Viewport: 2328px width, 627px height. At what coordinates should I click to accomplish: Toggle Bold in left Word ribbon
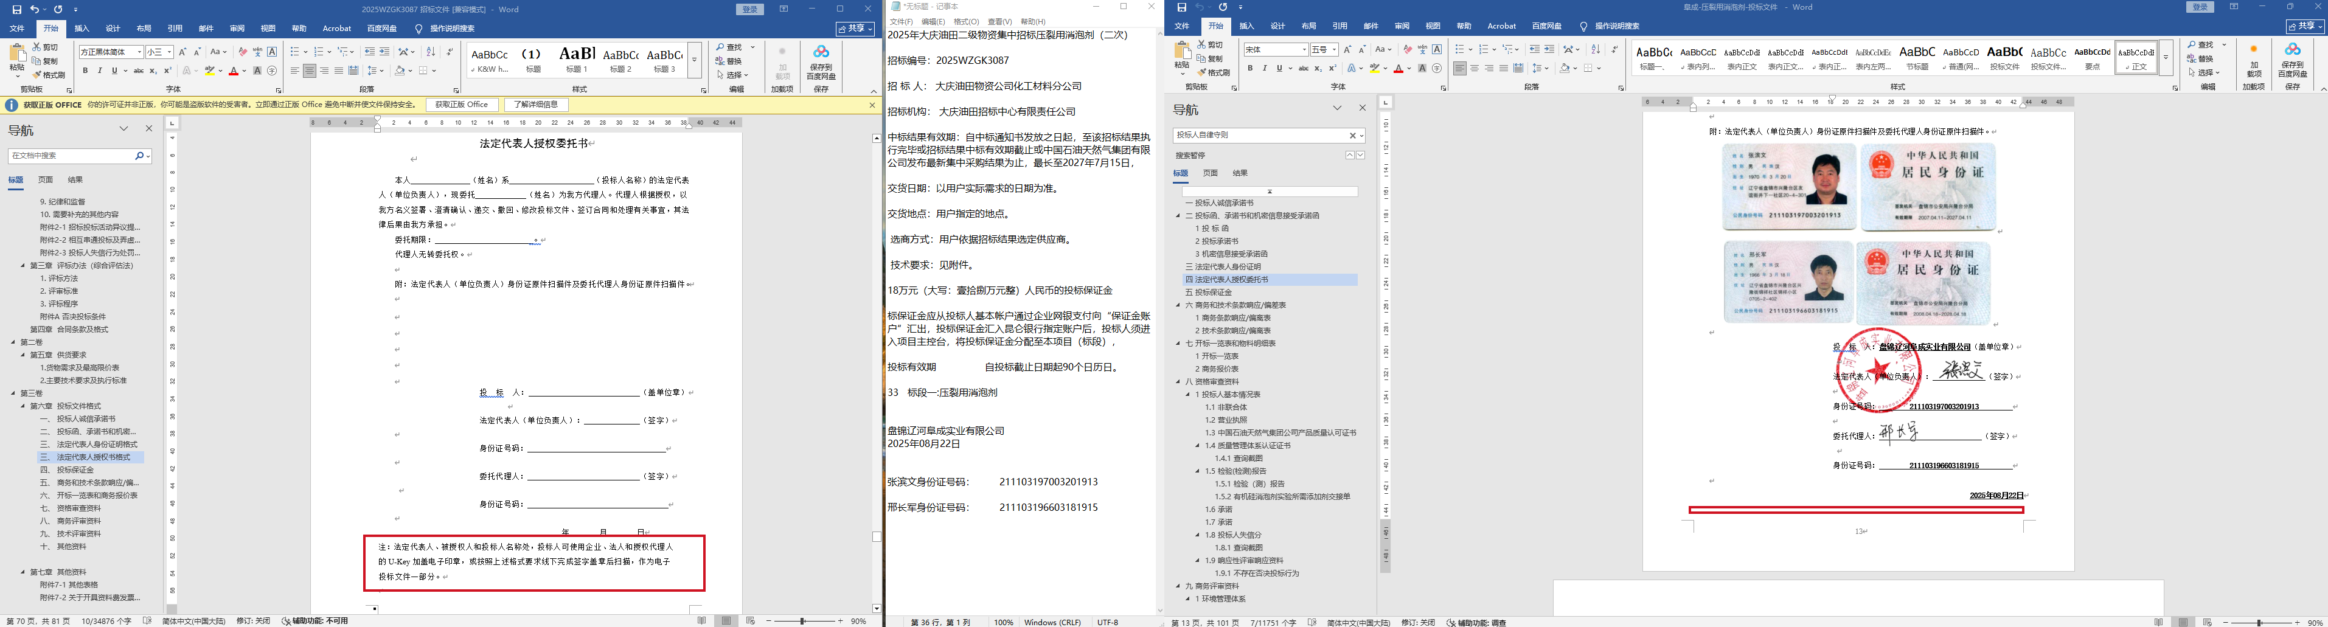tap(86, 71)
